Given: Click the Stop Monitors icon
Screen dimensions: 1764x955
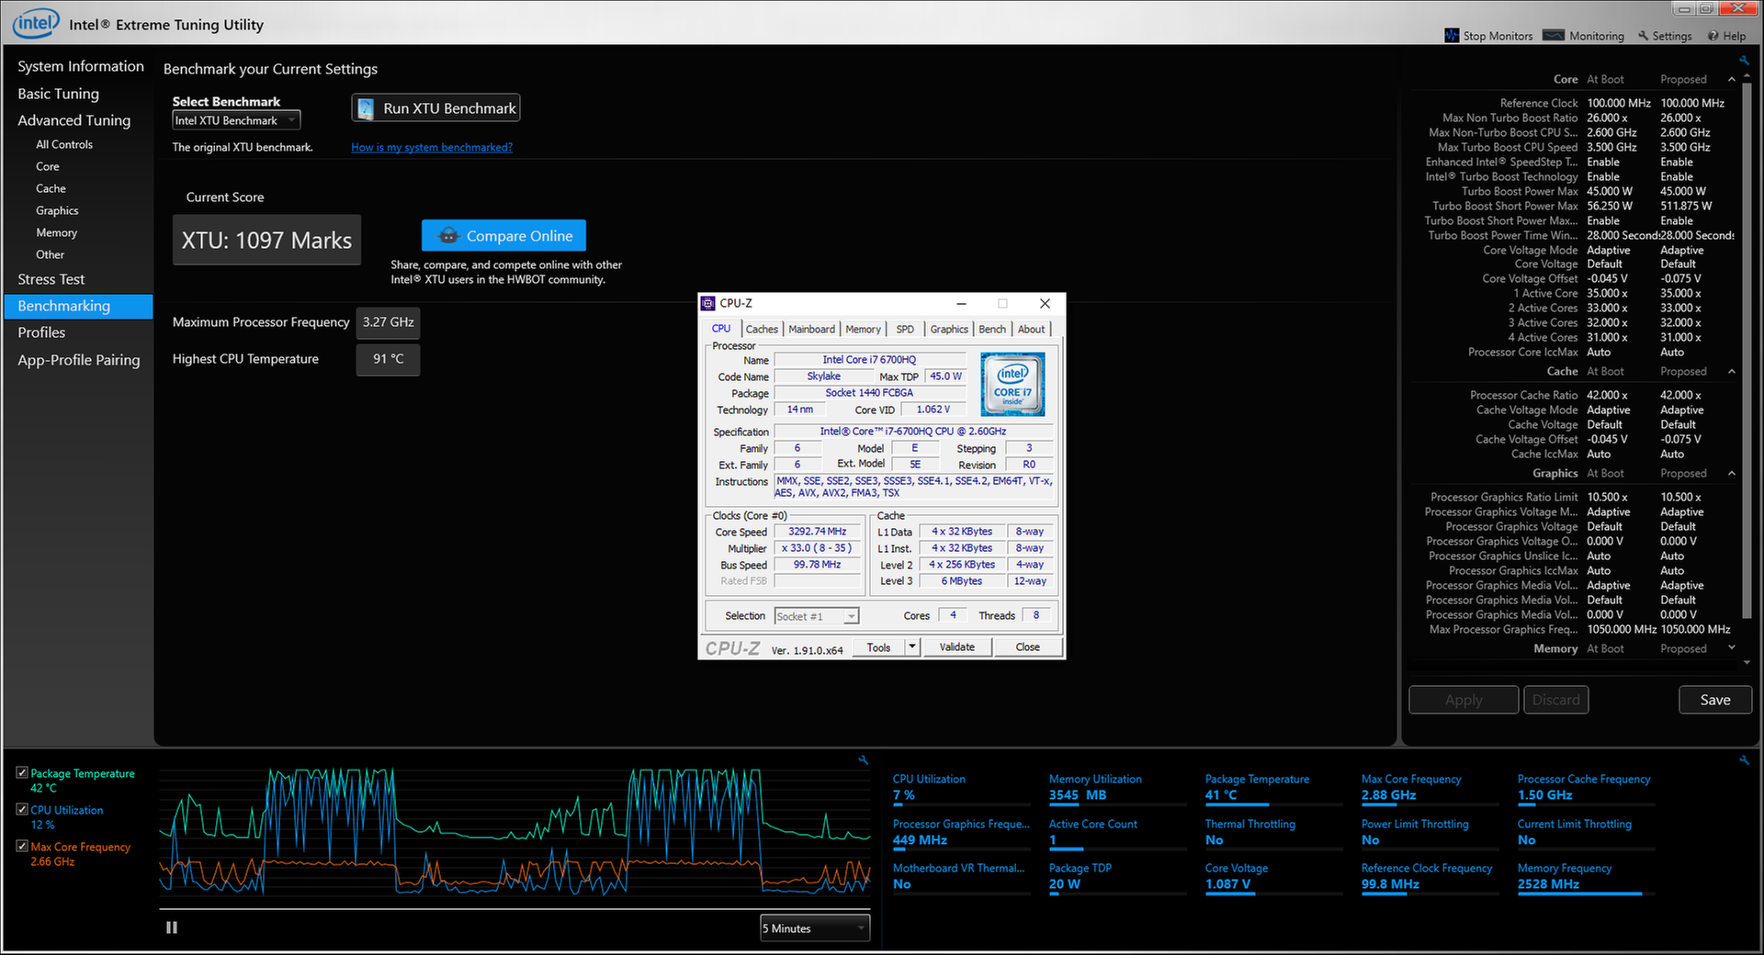Looking at the screenshot, I should (1452, 36).
